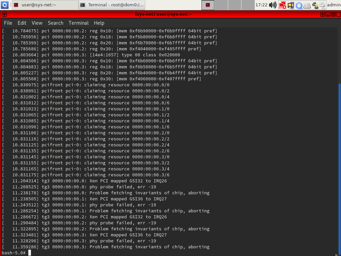Image resolution: width=341 pixels, height=256 pixels.
Task: Open the View menu
Action: (x=37, y=23)
